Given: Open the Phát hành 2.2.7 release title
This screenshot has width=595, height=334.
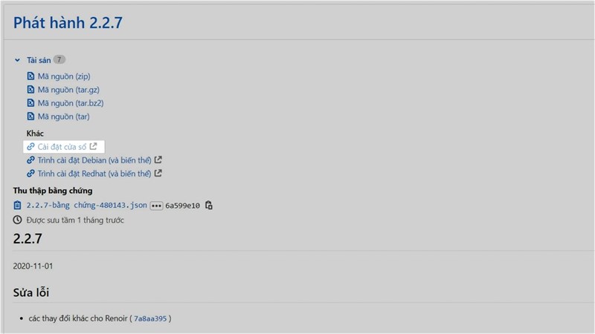Looking at the screenshot, I should coord(67,23).
